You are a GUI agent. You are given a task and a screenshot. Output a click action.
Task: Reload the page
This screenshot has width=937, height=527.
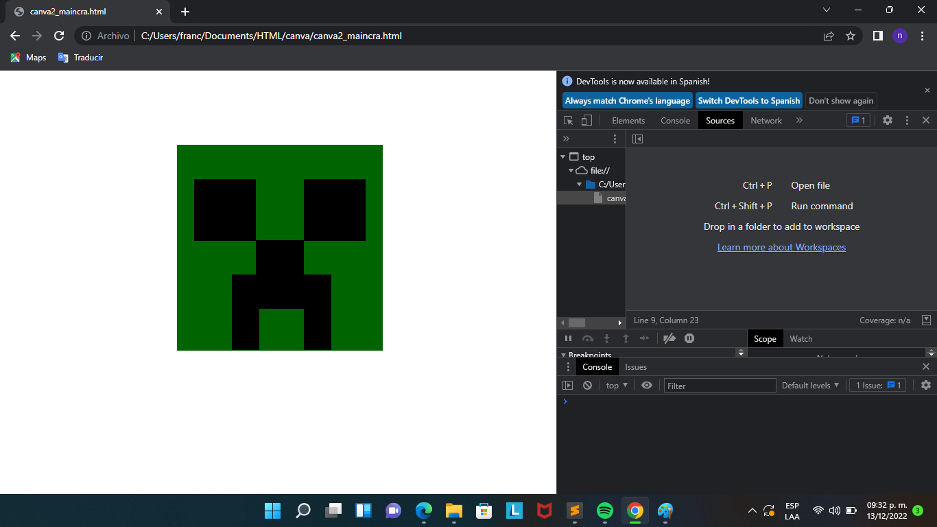(59, 36)
